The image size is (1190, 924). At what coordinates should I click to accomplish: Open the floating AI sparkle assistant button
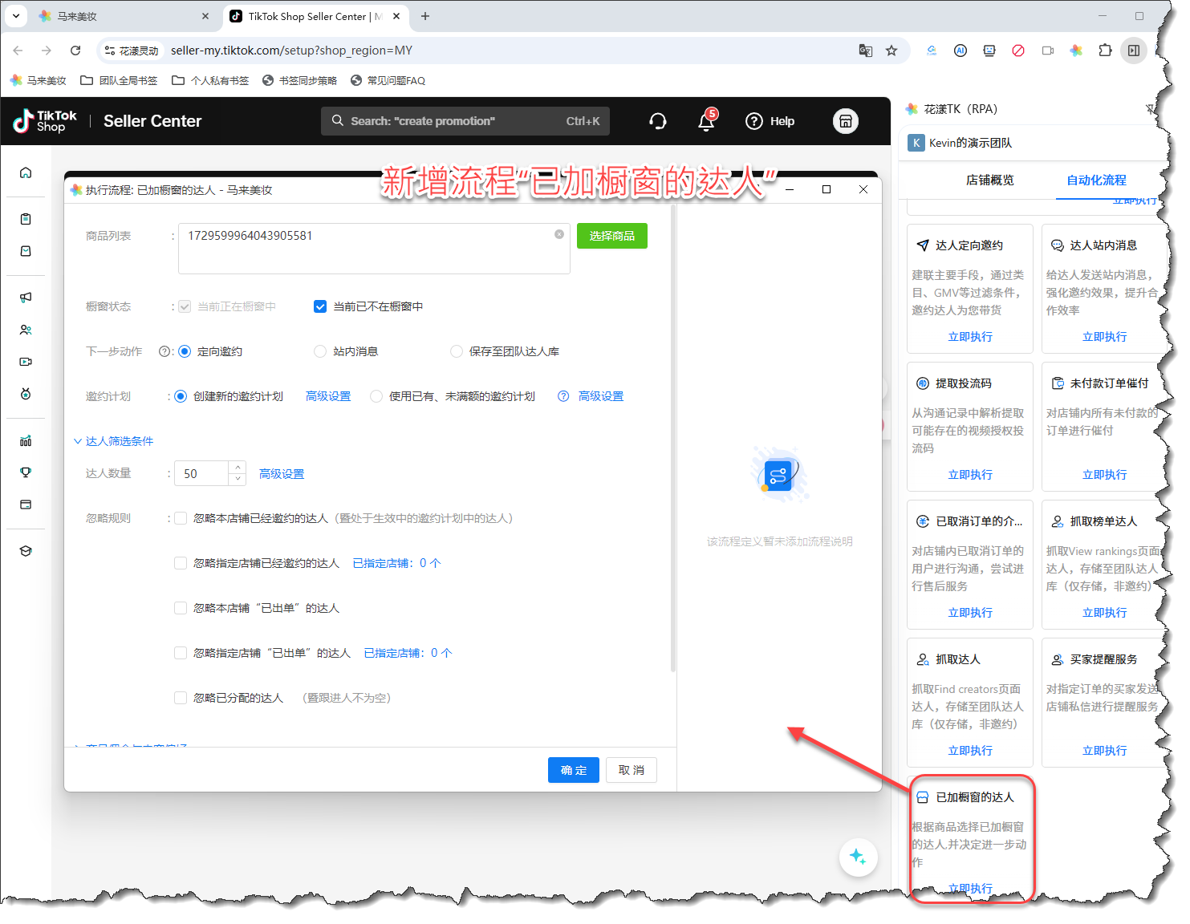point(858,857)
